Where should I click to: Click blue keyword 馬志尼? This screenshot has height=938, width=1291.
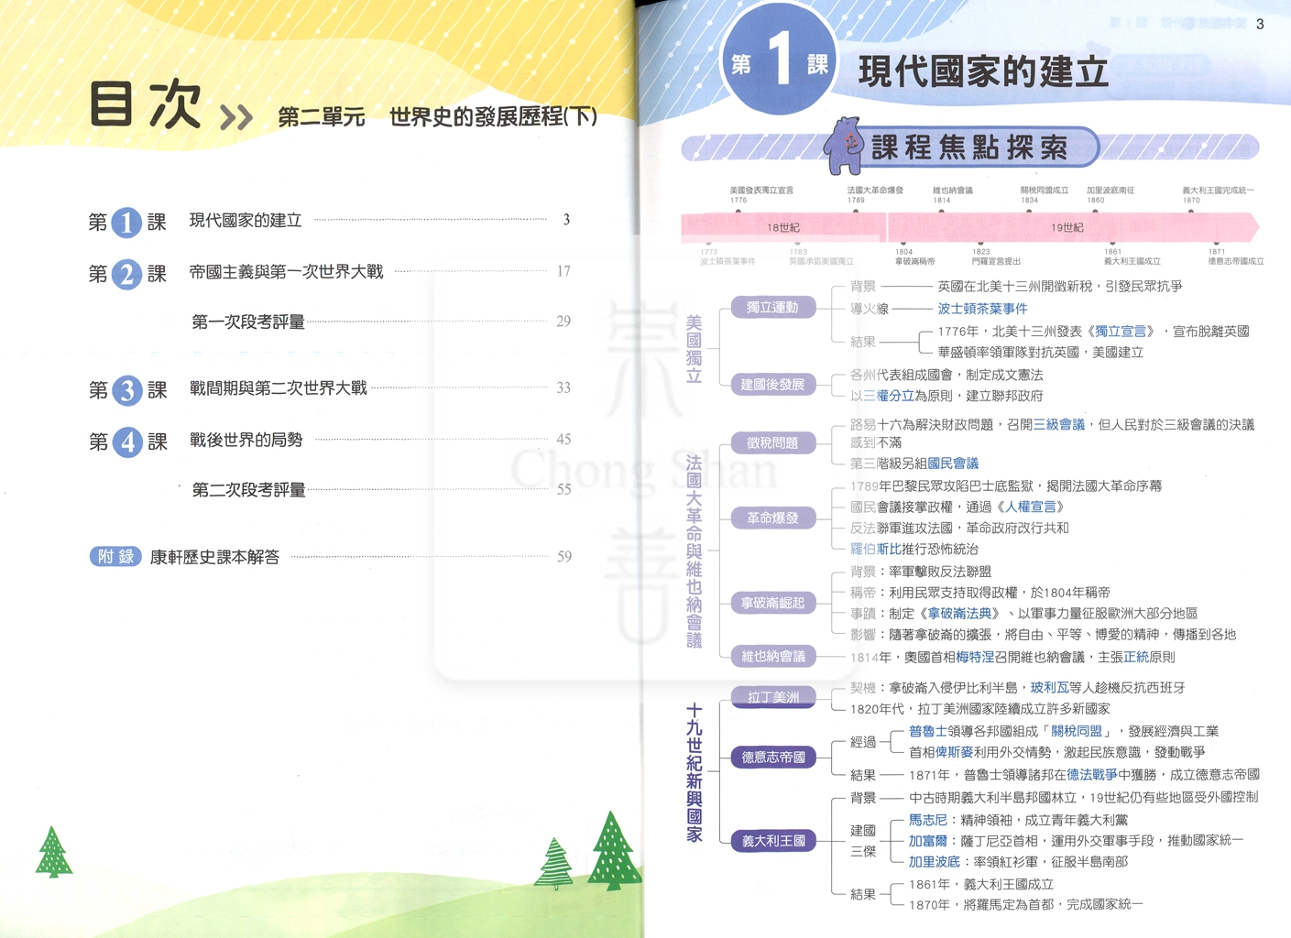point(928,820)
